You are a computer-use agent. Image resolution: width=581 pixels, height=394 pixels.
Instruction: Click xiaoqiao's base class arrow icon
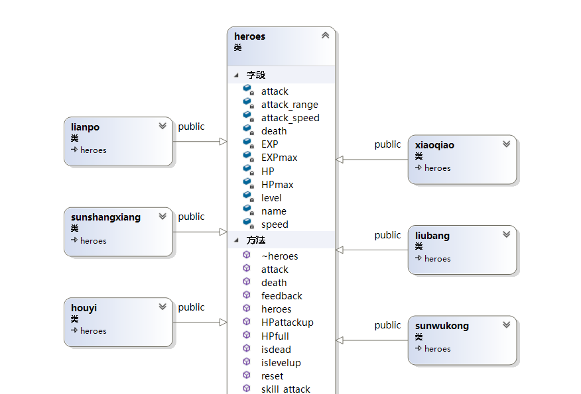coord(419,168)
